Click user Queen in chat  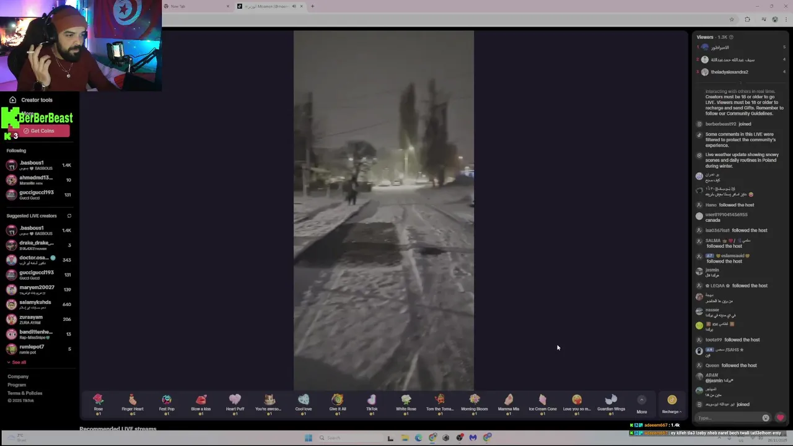(x=712, y=365)
